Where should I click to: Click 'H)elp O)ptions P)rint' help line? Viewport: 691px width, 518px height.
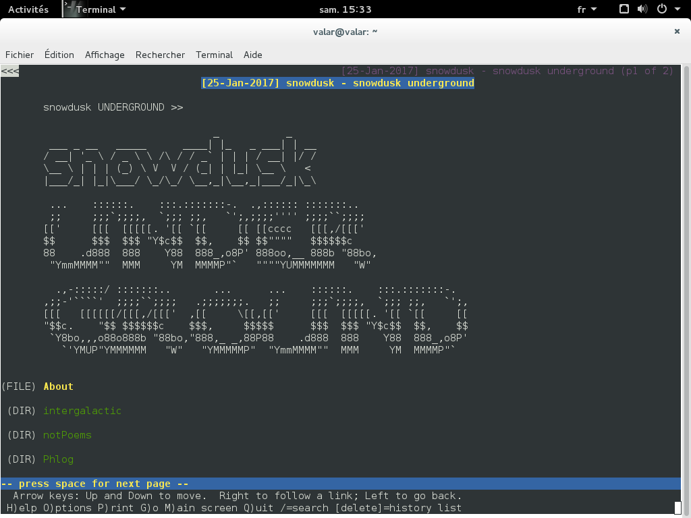pos(234,508)
